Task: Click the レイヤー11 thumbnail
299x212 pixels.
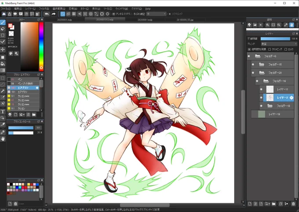Action: (270, 89)
